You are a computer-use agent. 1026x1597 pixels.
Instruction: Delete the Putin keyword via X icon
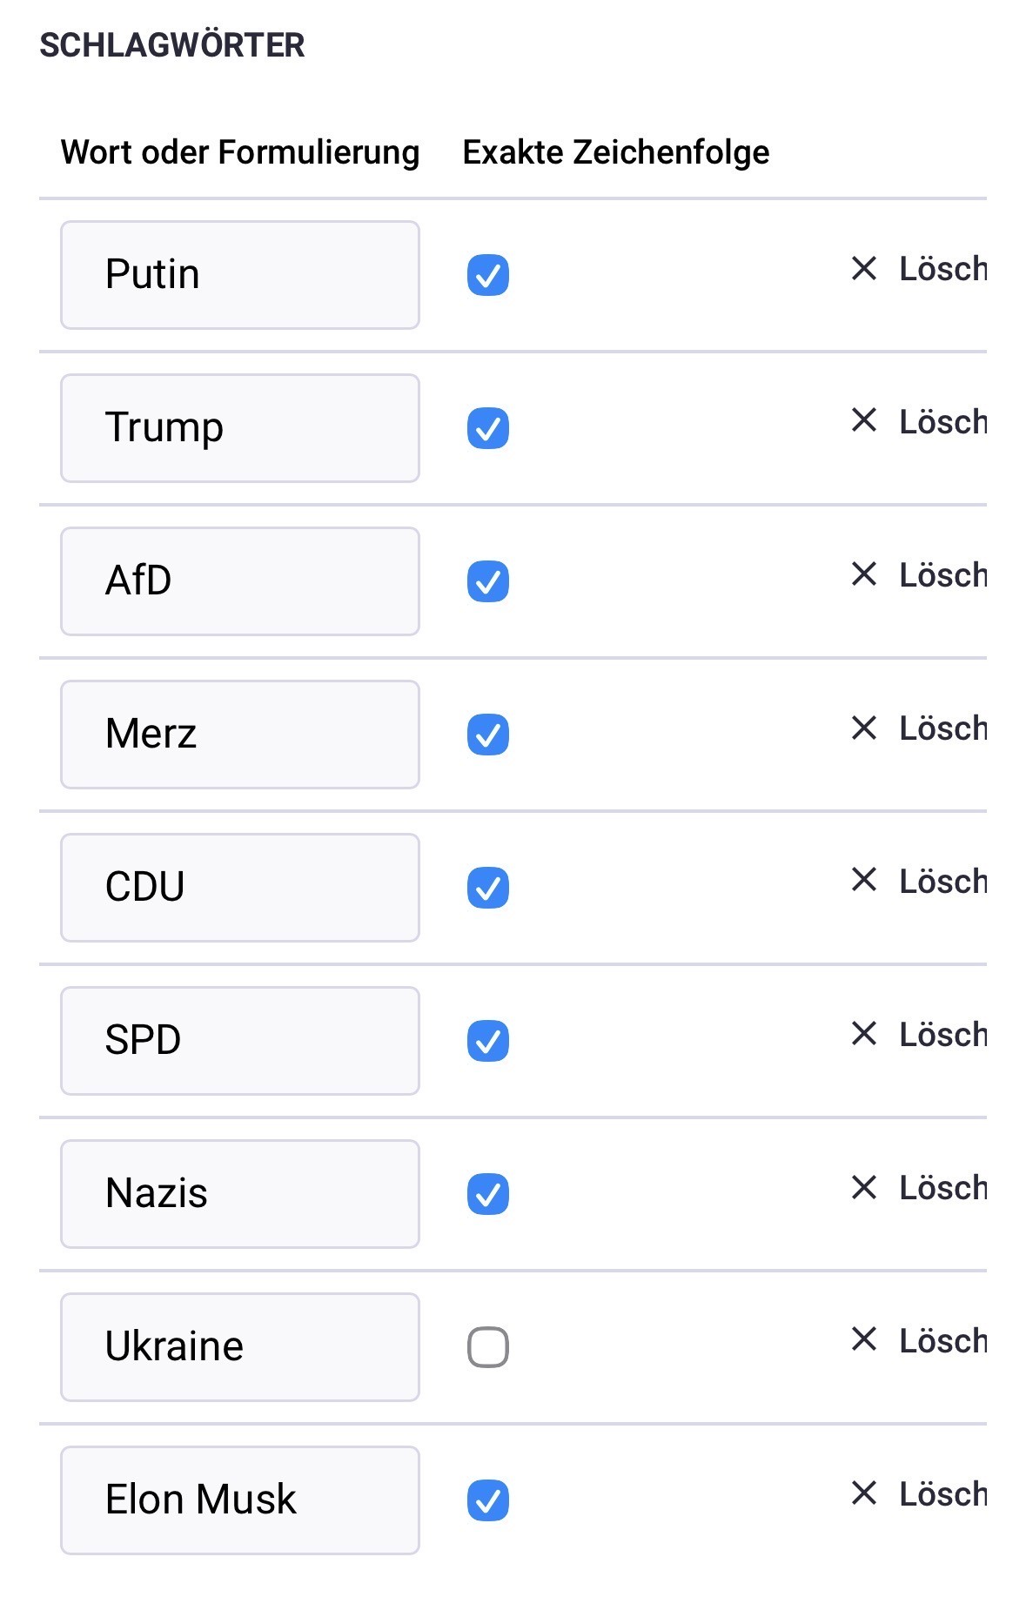tap(863, 268)
